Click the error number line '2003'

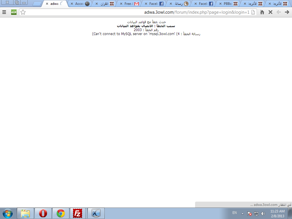tap(146, 30)
